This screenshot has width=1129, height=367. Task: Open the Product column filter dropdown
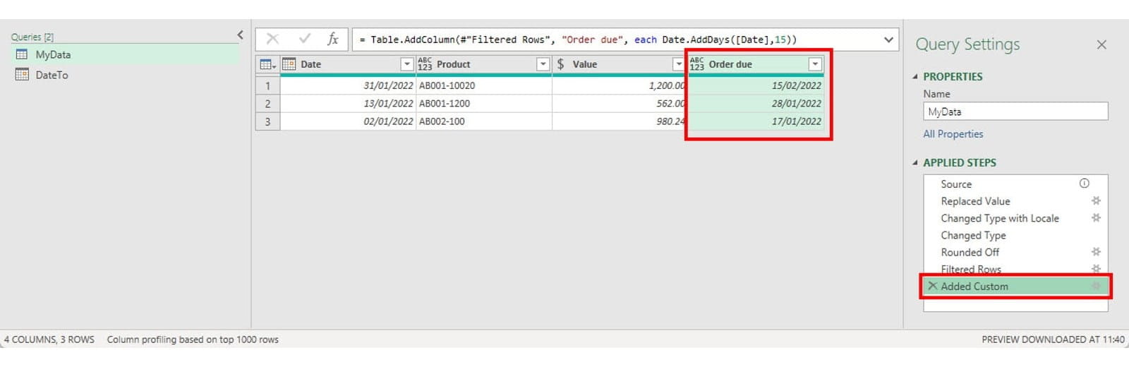click(x=543, y=64)
